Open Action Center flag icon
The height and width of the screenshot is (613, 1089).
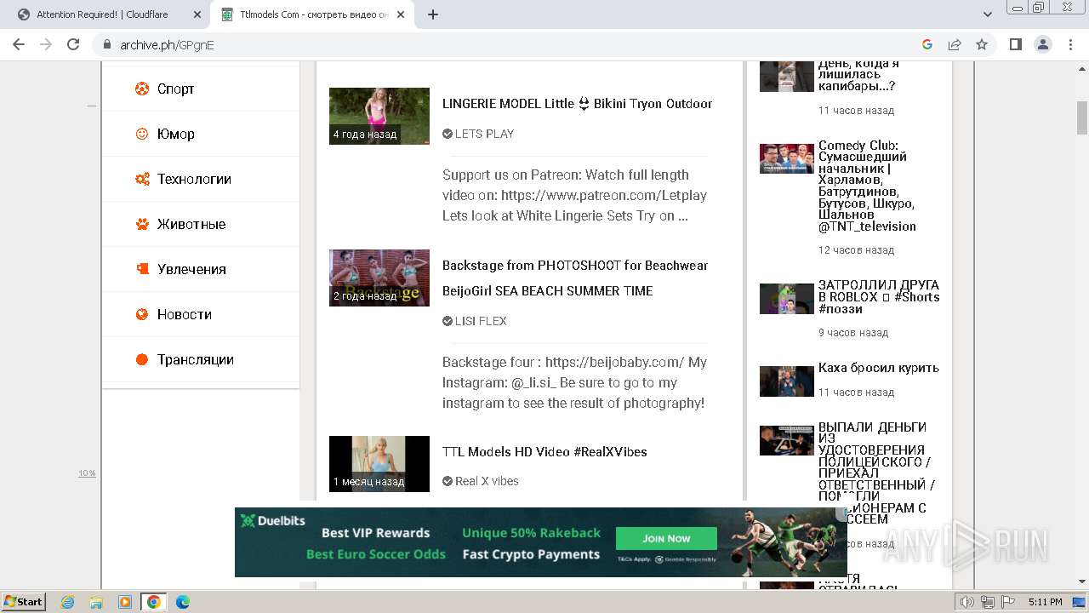click(x=1008, y=602)
